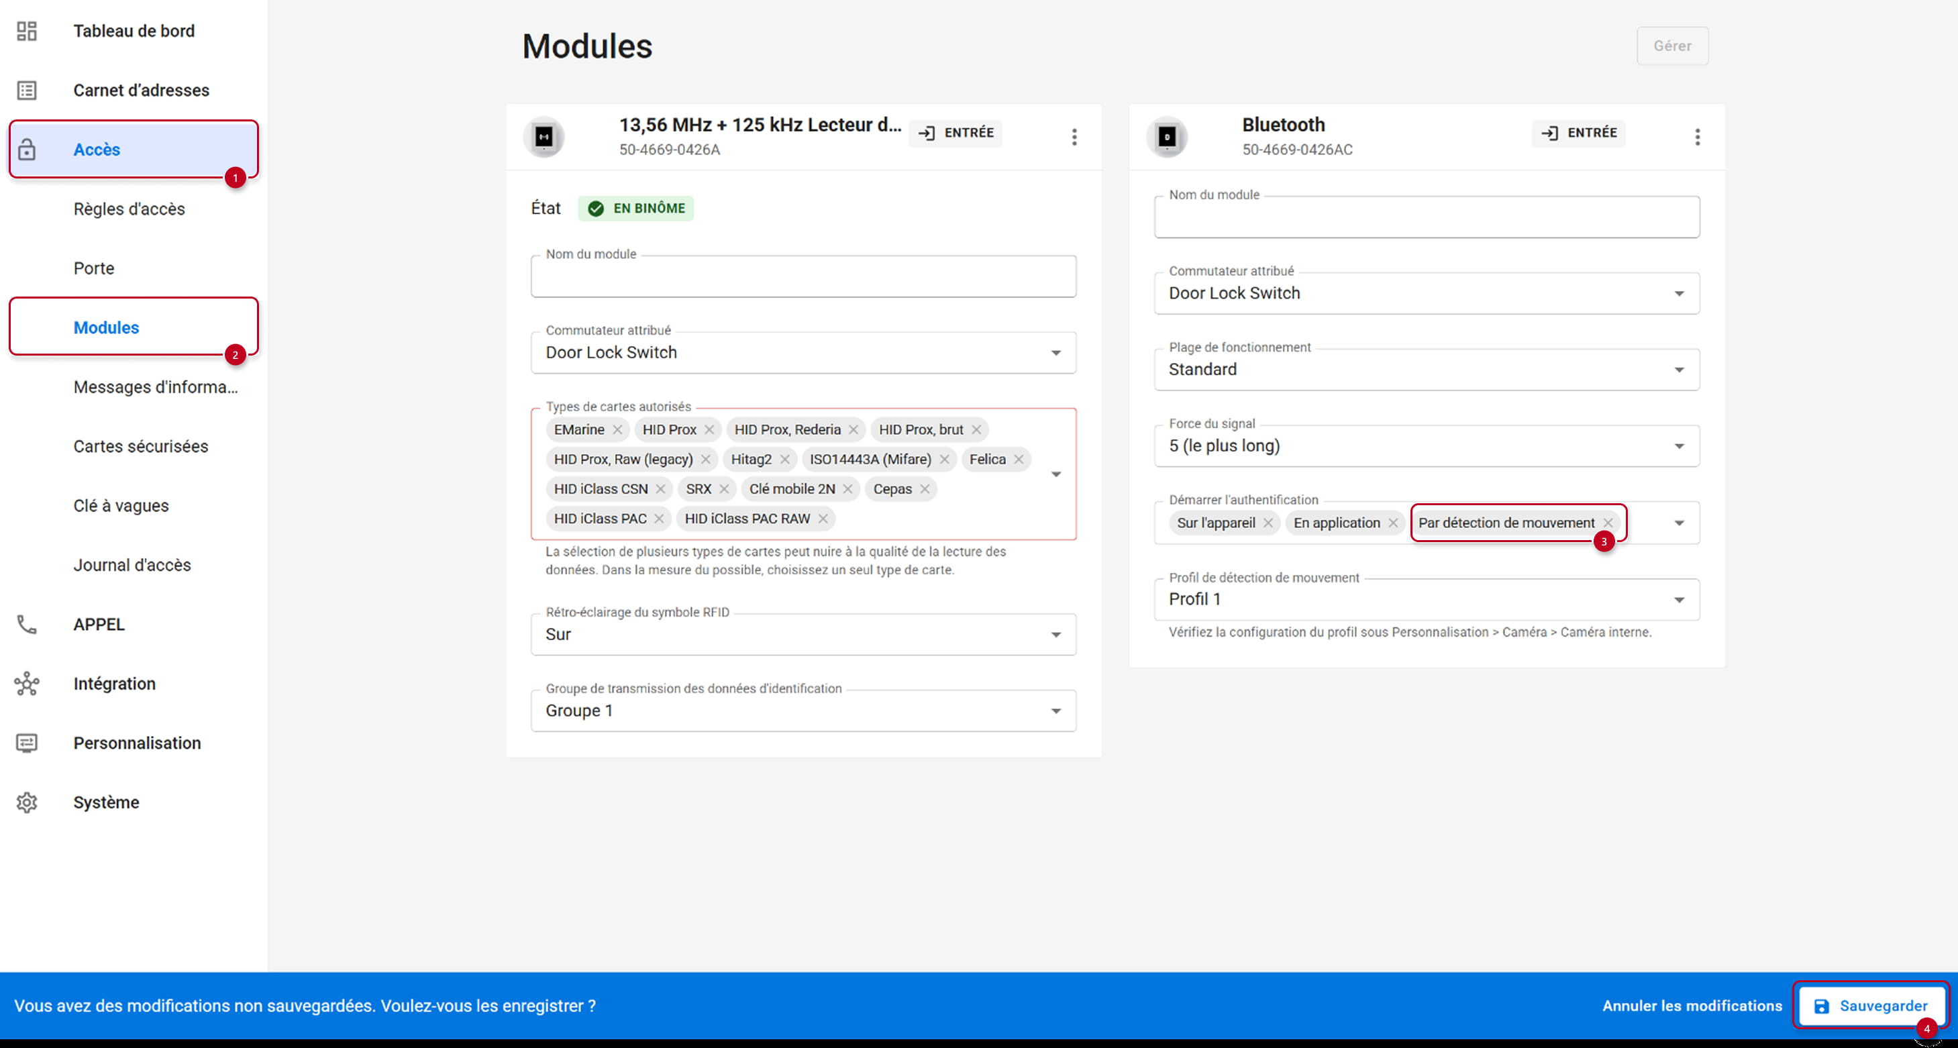Focus RFID reader Nom du module field
Image resolution: width=1958 pixels, height=1048 pixels.
[803, 276]
